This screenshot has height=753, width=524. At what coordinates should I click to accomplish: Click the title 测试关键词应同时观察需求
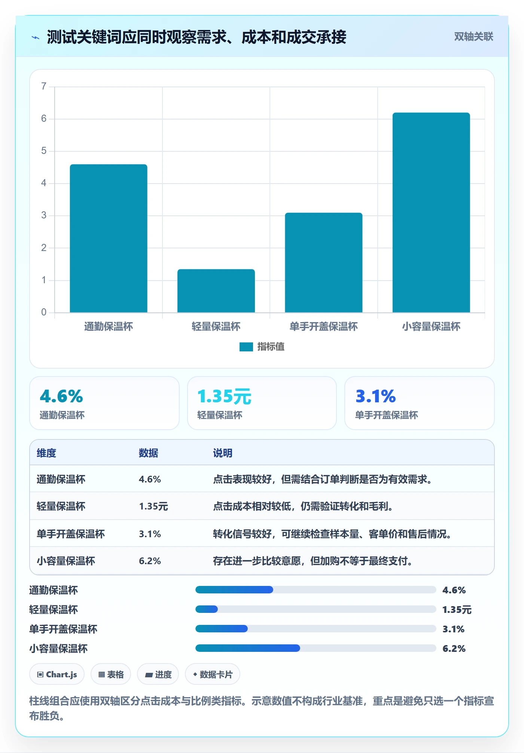click(196, 37)
